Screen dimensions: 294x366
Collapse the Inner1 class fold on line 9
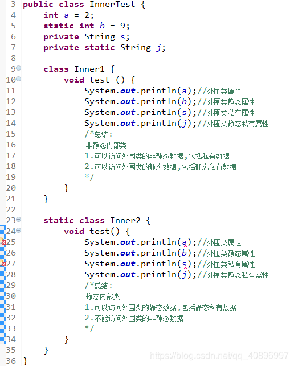click(x=19, y=68)
